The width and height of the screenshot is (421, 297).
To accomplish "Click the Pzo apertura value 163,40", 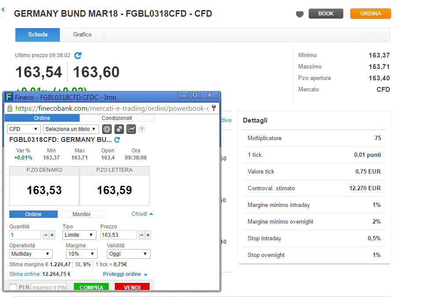I will (379, 78).
